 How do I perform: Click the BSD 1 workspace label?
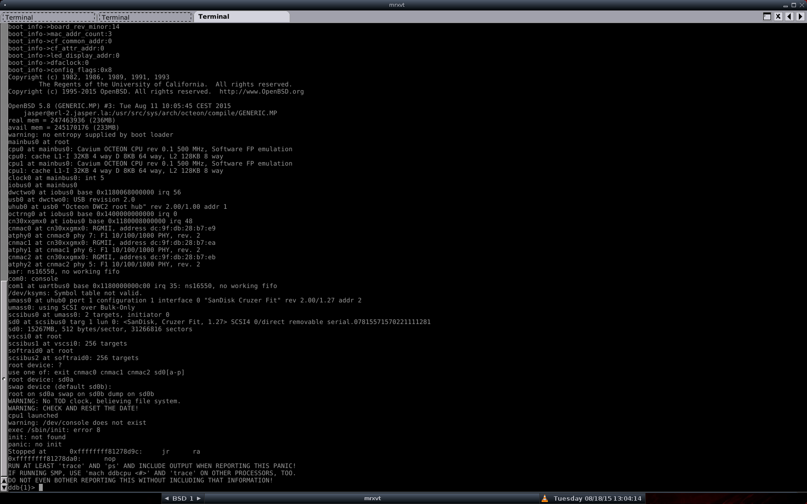183,498
